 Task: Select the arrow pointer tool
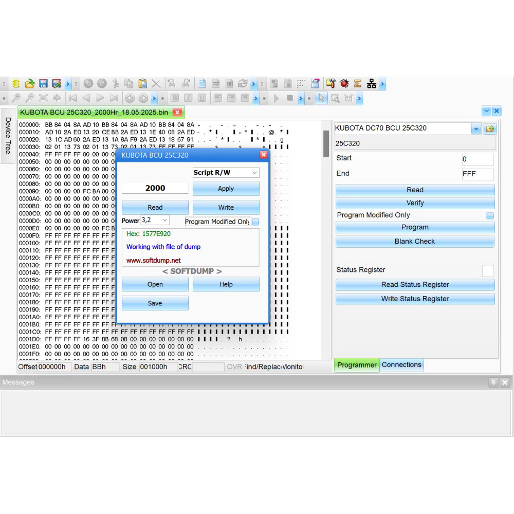(x=321, y=98)
